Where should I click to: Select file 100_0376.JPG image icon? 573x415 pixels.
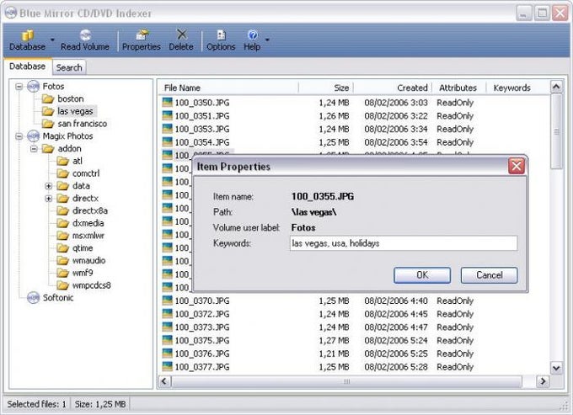point(168,354)
